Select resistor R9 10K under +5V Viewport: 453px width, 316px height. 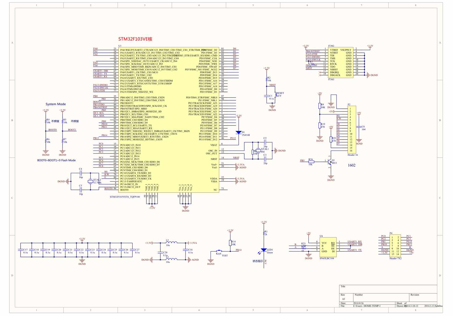(x=320, y=106)
